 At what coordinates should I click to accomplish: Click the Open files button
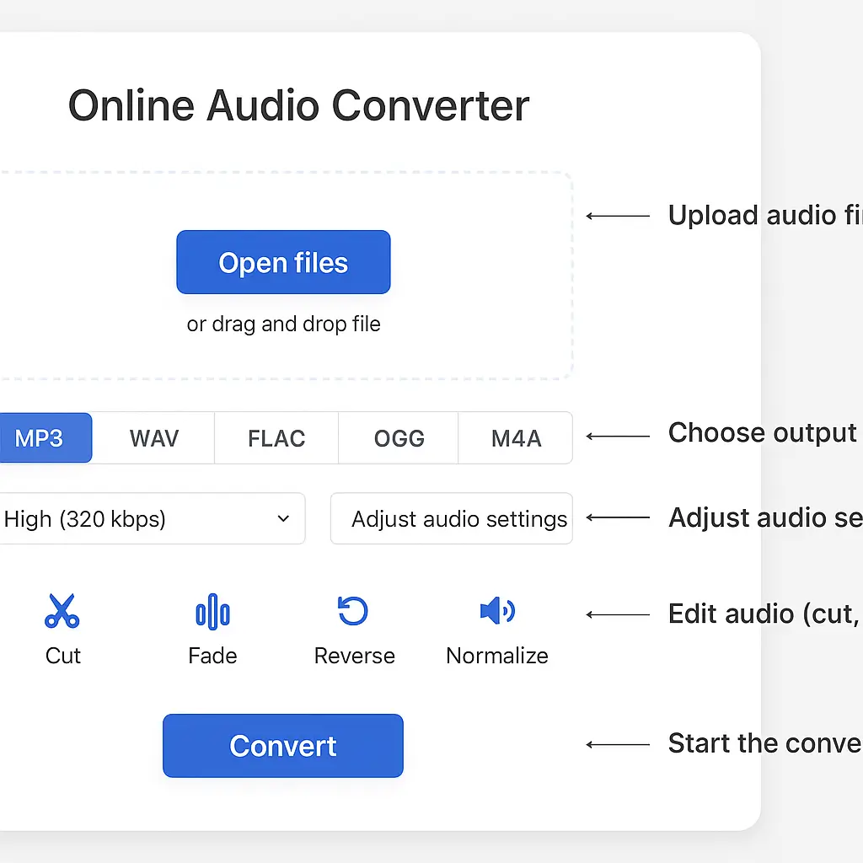click(x=283, y=262)
